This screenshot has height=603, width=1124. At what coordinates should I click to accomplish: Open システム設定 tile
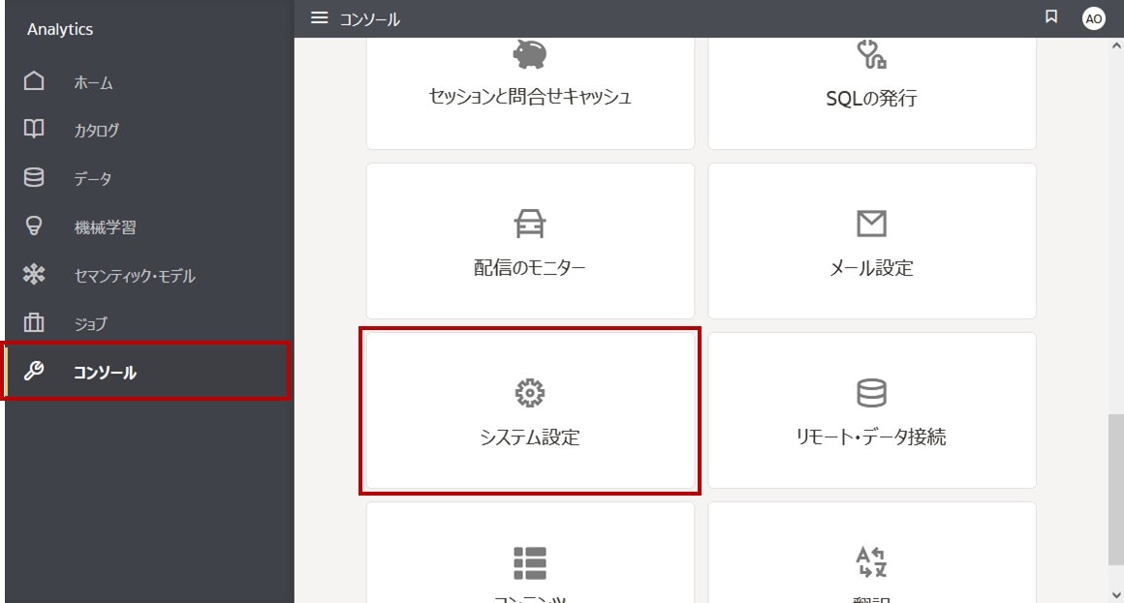[x=530, y=410]
